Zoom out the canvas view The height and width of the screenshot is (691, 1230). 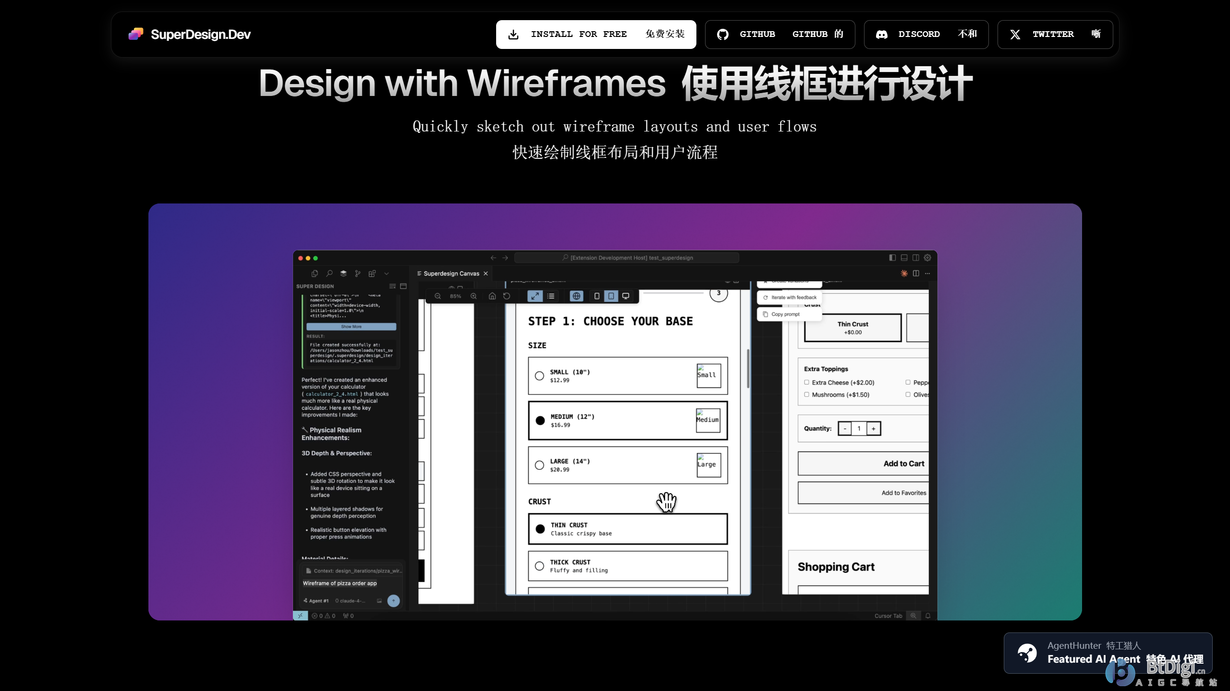(438, 296)
